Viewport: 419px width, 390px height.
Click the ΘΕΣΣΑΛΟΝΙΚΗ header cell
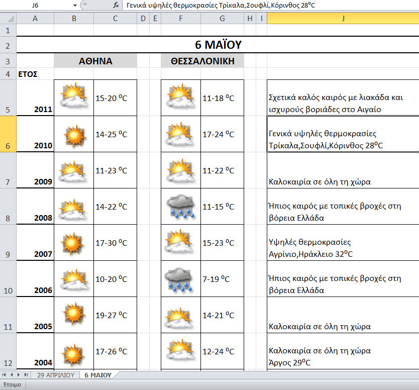click(x=202, y=61)
